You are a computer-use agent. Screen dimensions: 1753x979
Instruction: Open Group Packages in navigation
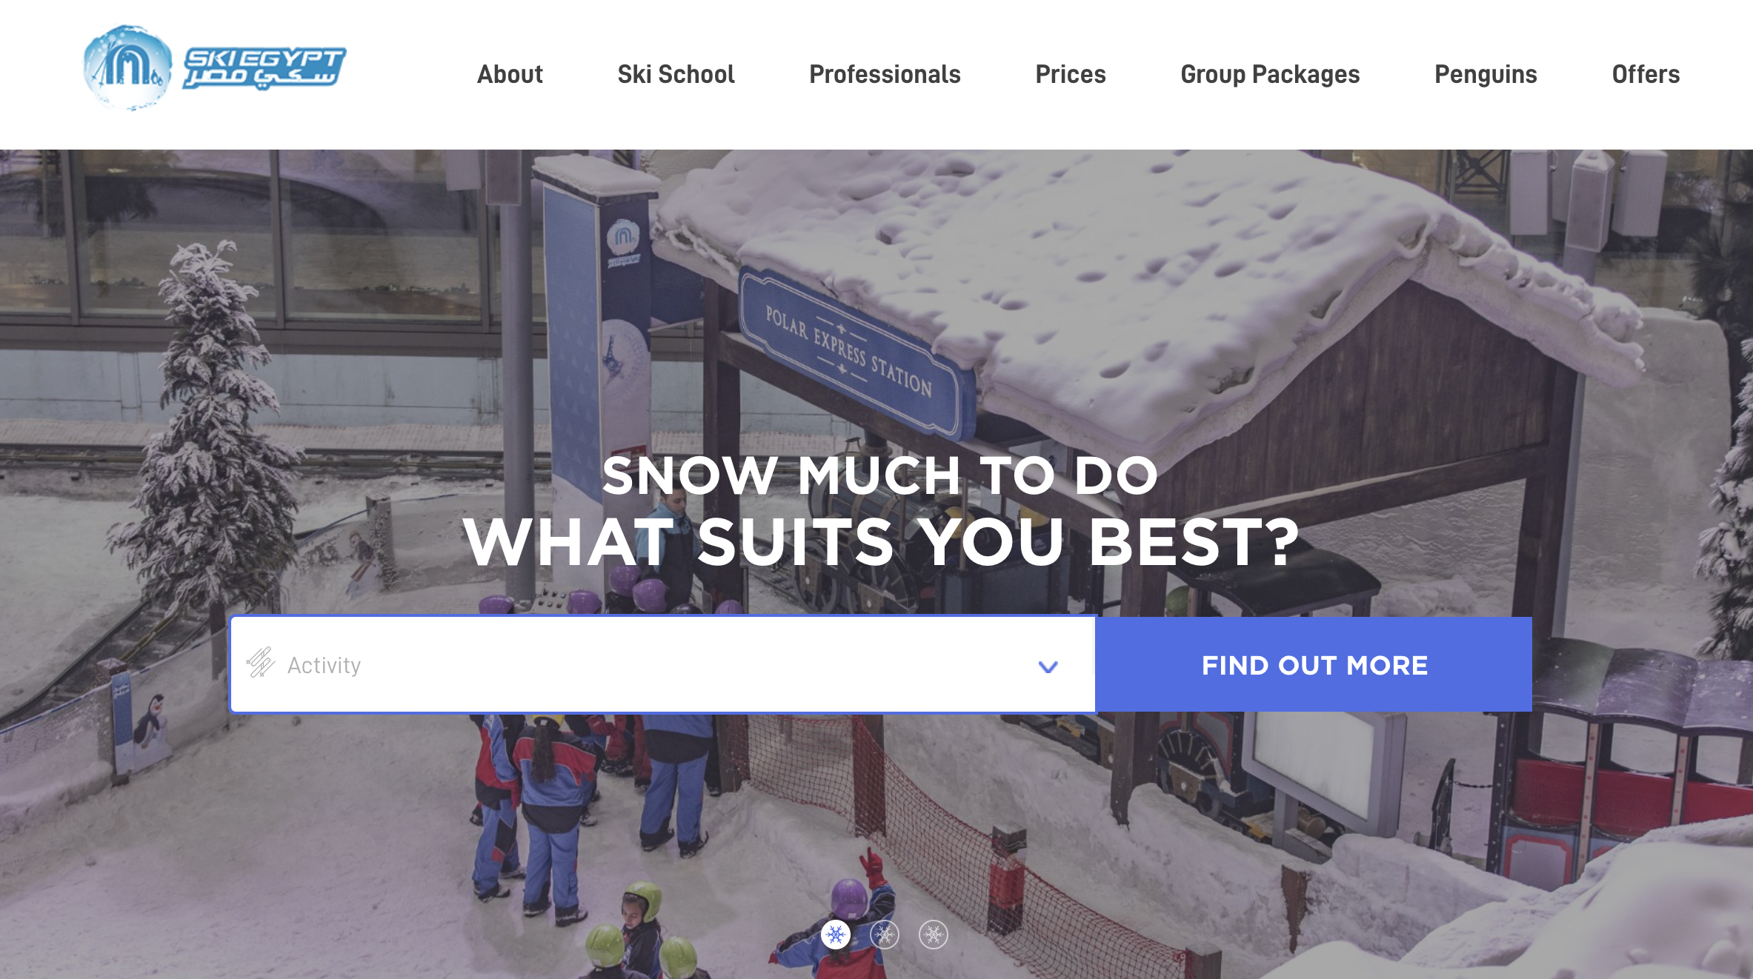coord(1270,74)
